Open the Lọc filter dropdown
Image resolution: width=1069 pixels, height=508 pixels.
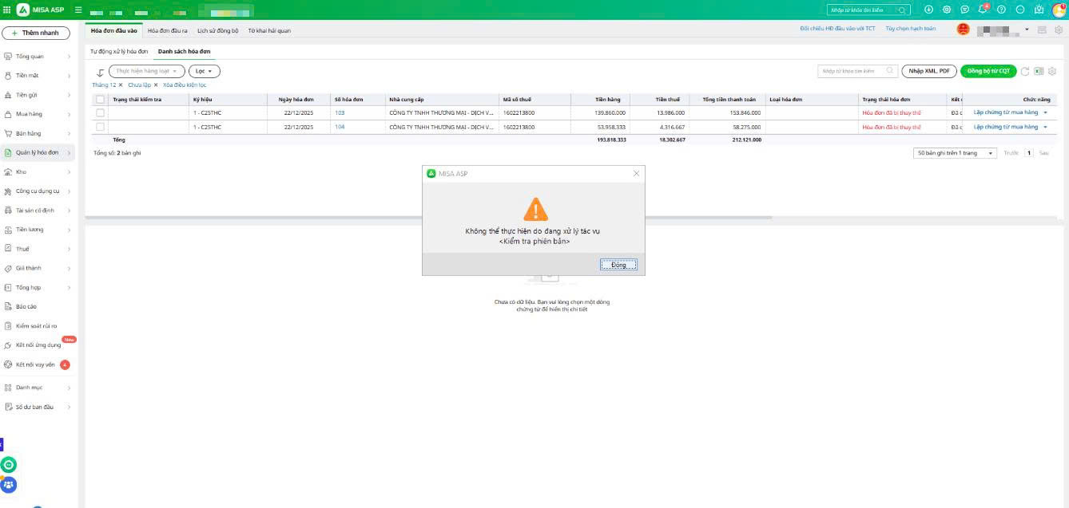tap(204, 71)
